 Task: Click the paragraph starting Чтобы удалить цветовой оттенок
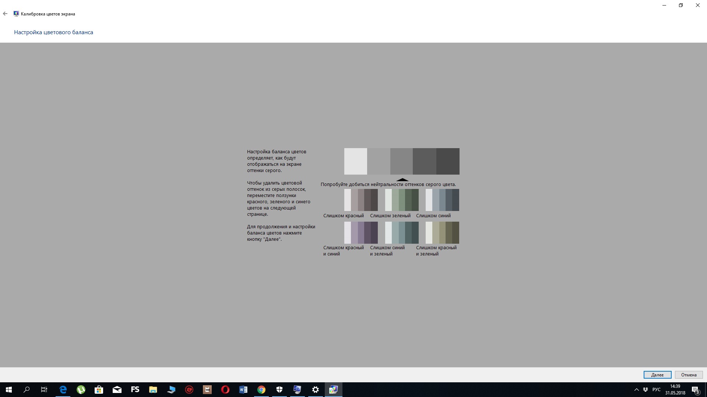[x=279, y=198]
